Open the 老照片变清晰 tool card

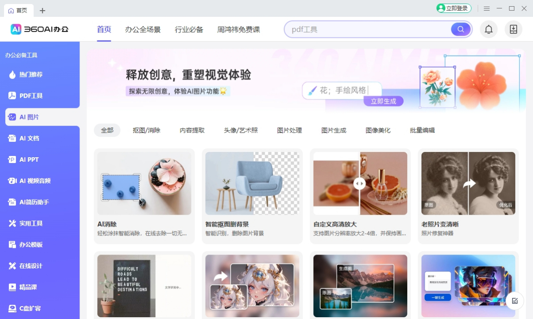point(468,195)
